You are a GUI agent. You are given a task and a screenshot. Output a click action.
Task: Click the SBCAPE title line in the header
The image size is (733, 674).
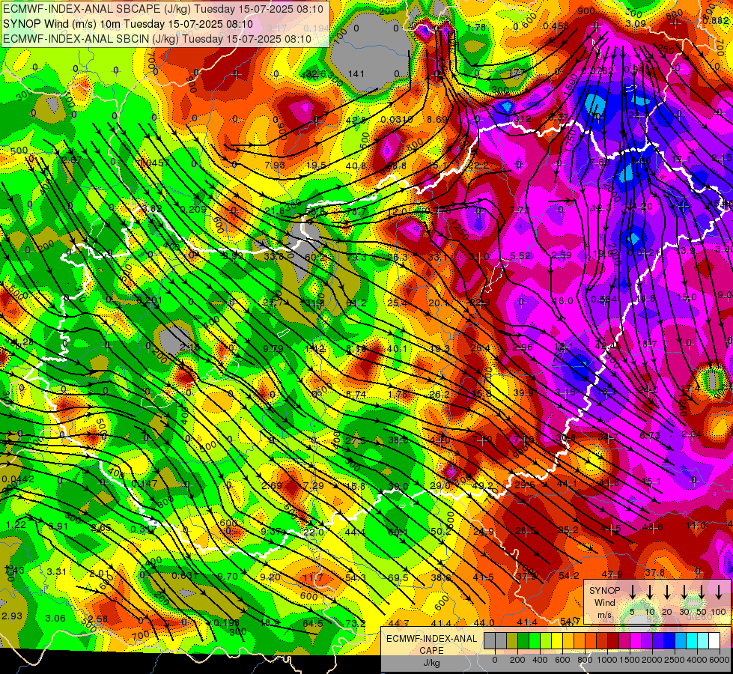point(162,9)
